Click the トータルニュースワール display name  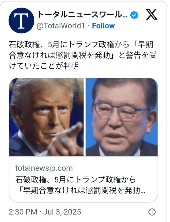point(82,15)
